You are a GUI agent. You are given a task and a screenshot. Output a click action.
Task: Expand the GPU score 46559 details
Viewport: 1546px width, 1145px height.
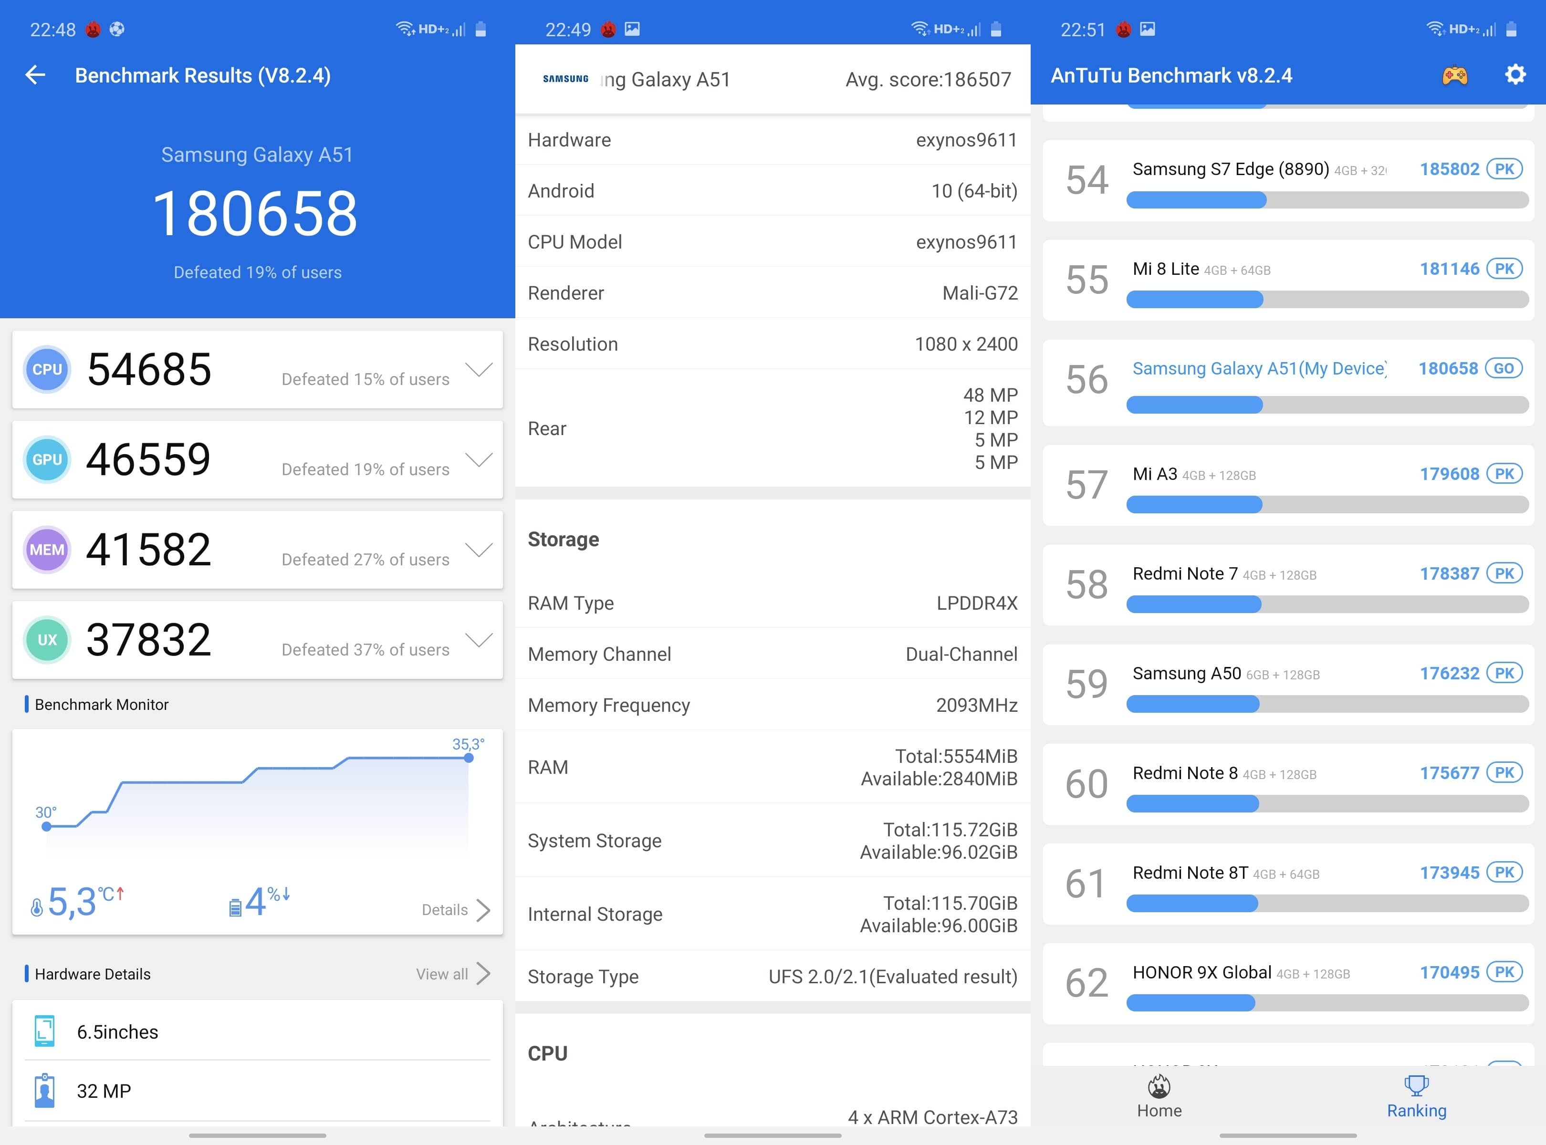(479, 459)
